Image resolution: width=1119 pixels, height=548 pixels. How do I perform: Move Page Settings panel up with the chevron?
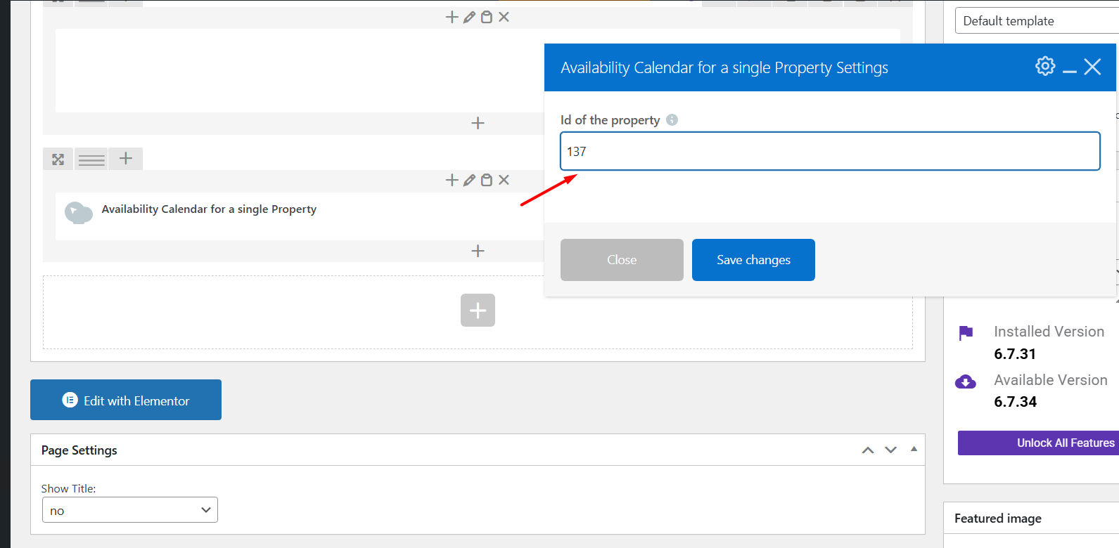[x=868, y=450]
